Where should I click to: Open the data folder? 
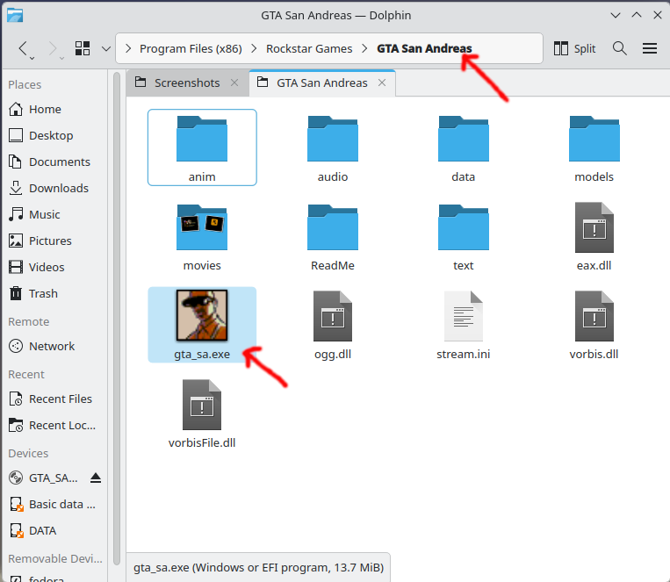pyautogui.click(x=463, y=147)
